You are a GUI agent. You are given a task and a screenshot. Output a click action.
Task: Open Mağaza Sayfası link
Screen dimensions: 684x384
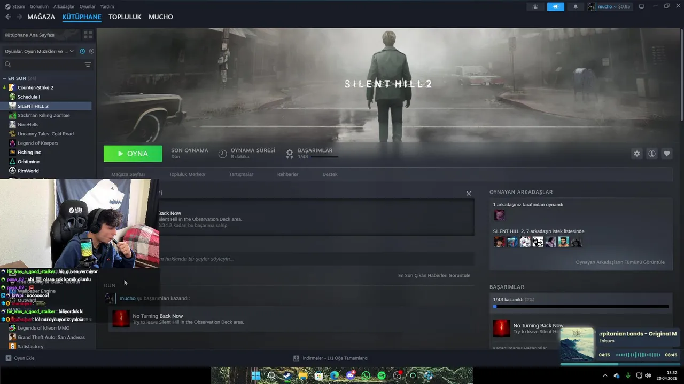pyautogui.click(x=128, y=174)
